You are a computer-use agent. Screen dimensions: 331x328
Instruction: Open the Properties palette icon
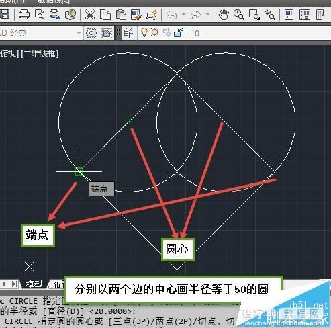pyautogui.click(x=289, y=15)
